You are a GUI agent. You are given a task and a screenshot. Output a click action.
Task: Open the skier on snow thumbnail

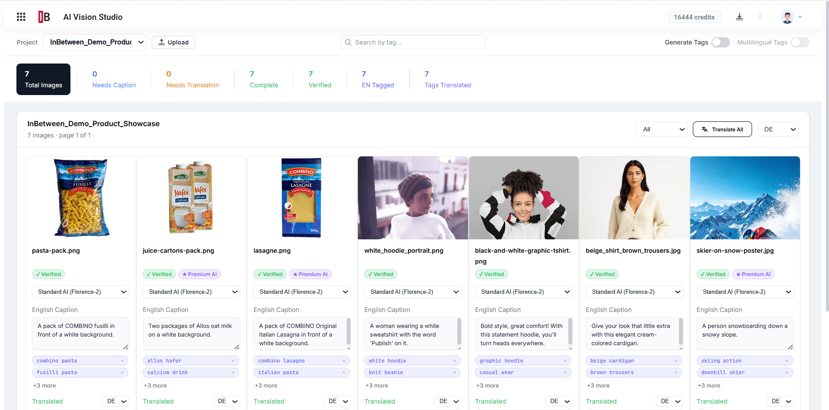[745, 198]
